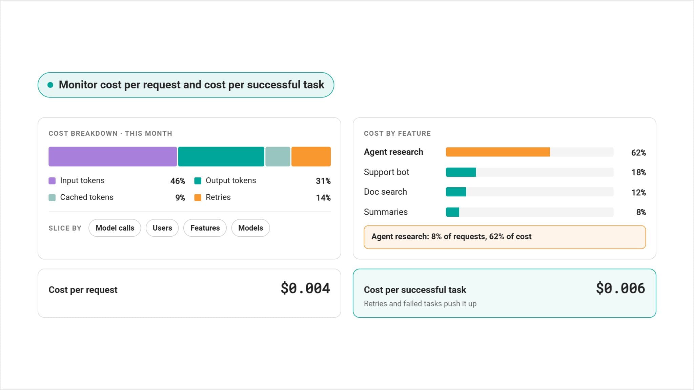Image resolution: width=694 pixels, height=390 pixels.
Task: Select the Summaries feature label
Action: tap(386, 212)
